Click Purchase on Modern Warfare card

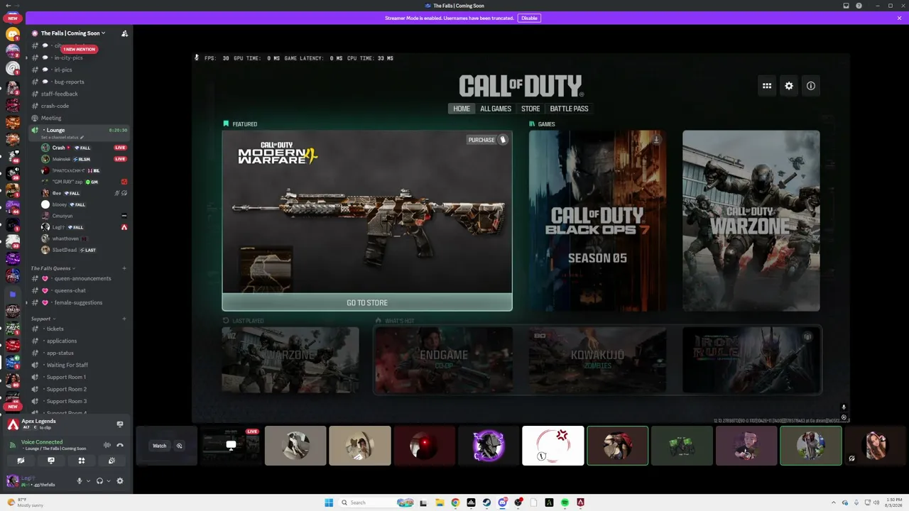pos(487,140)
